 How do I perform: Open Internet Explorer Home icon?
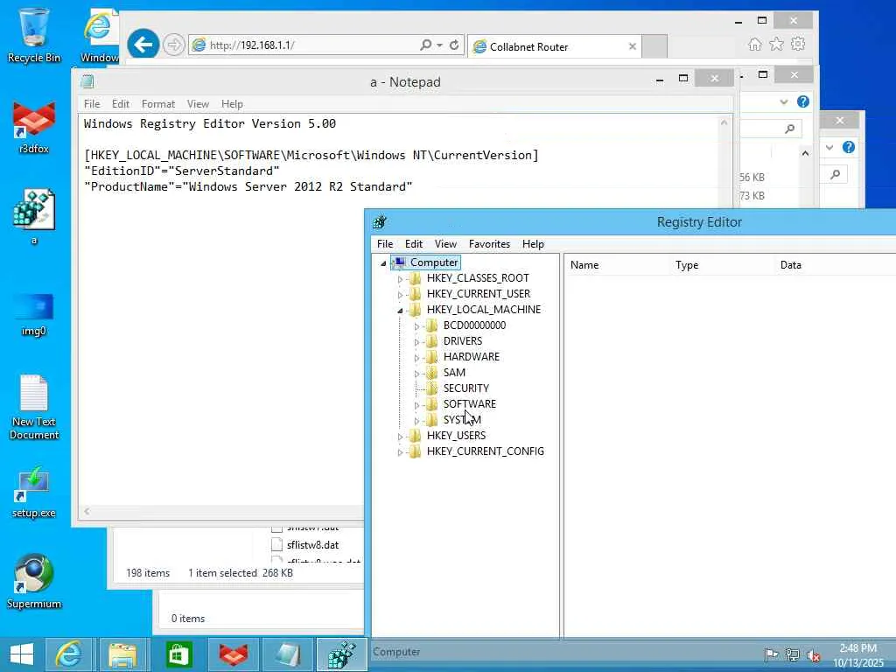click(x=755, y=45)
